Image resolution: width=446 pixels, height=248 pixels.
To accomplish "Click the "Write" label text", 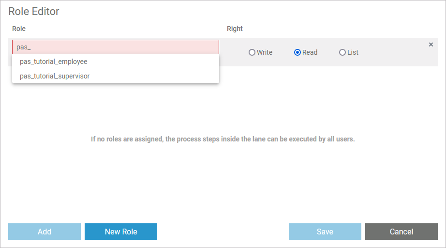I will [265, 52].
